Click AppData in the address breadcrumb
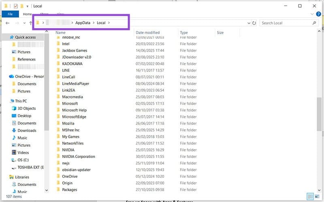 coord(83,23)
